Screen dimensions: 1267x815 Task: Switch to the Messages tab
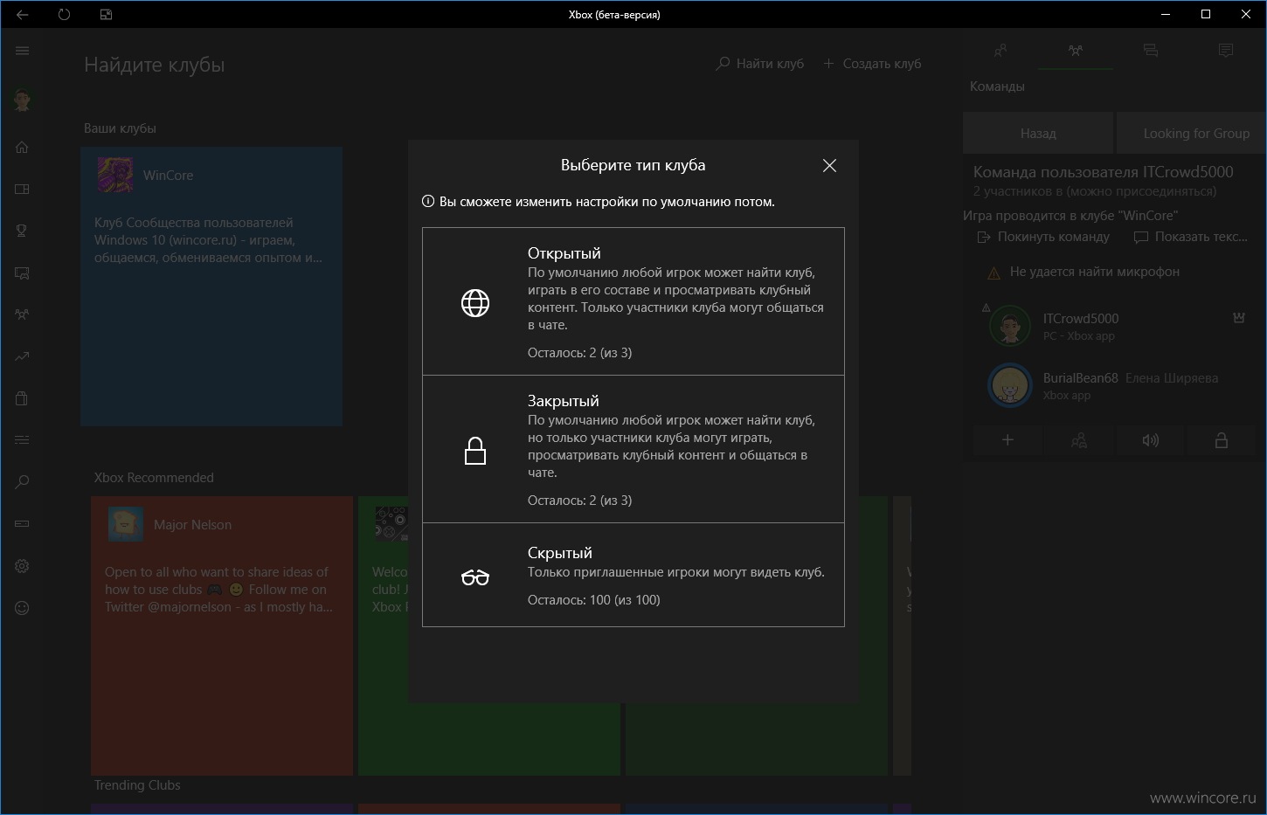click(1151, 51)
